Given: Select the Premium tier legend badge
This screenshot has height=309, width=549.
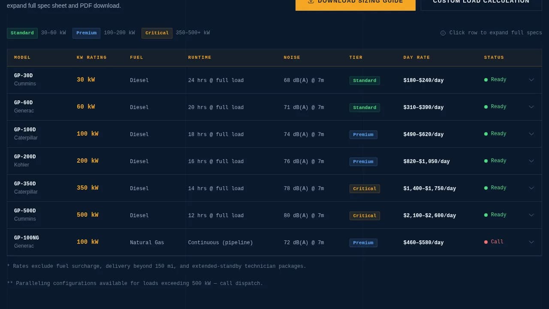Looking at the screenshot, I should coord(87,33).
